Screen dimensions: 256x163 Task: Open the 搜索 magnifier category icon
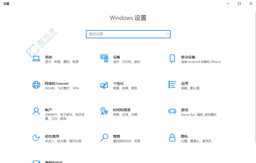104,137
